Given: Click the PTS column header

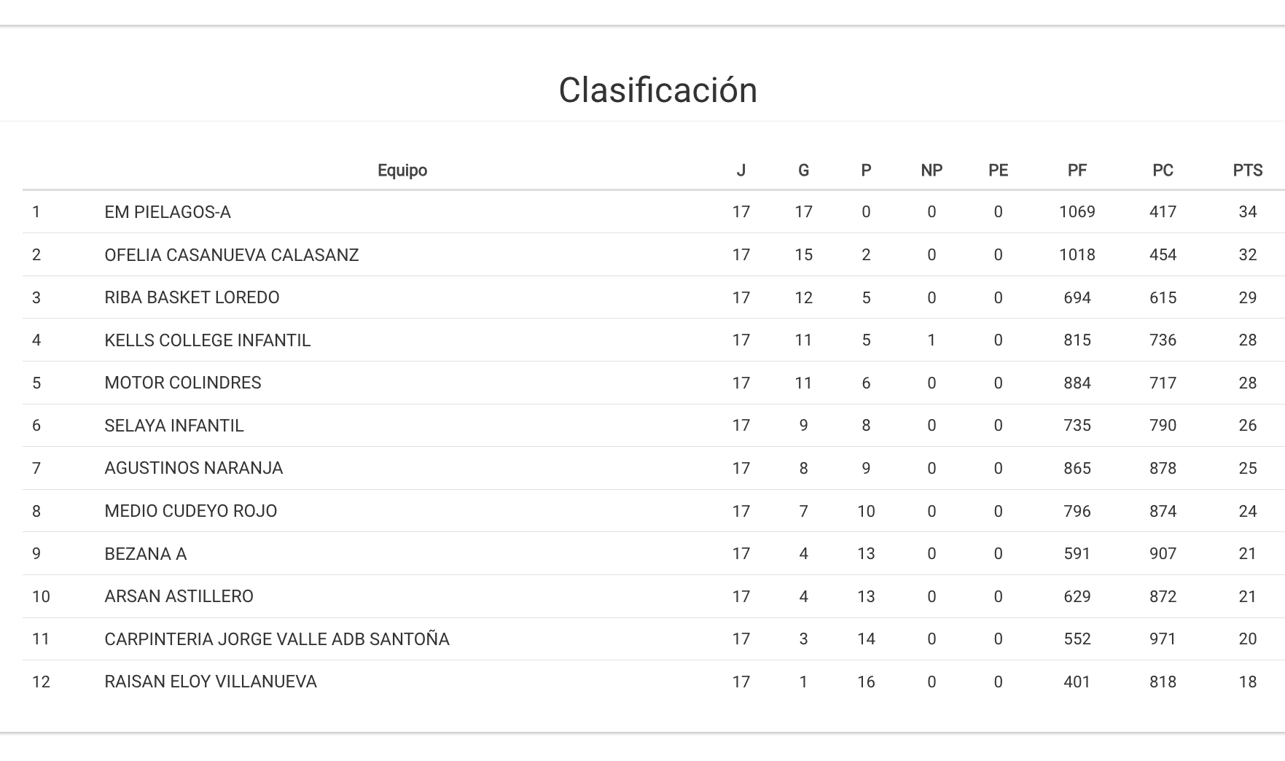Looking at the screenshot, I should 1247,171.
